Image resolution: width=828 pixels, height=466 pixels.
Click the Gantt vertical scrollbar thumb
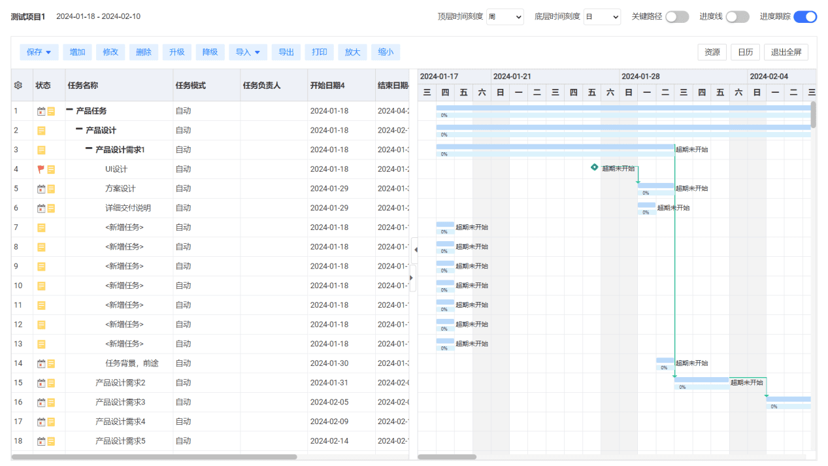coord(814,114)
